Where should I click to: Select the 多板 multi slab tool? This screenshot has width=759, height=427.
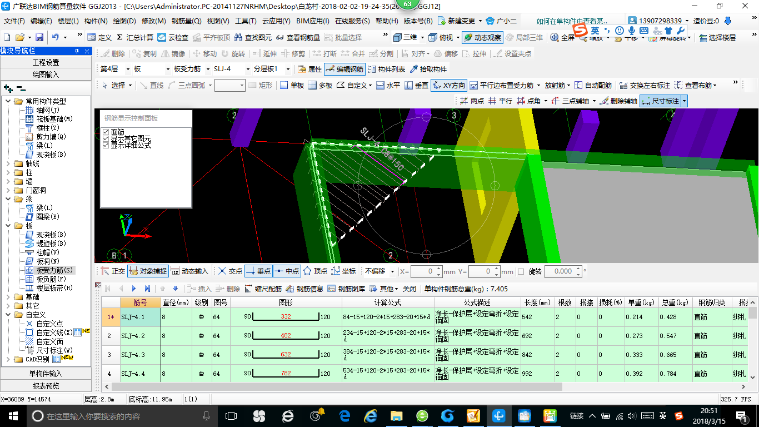[x=320, y=85]
